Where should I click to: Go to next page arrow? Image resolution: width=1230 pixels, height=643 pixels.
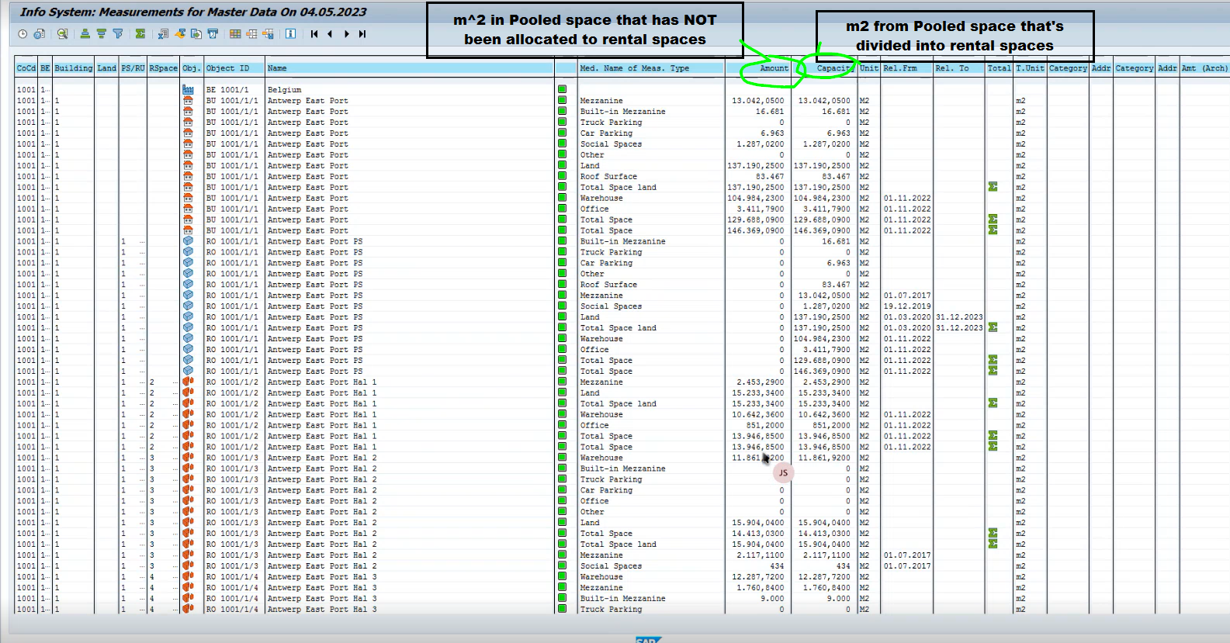pyautogui.click(x=347, y=34)
